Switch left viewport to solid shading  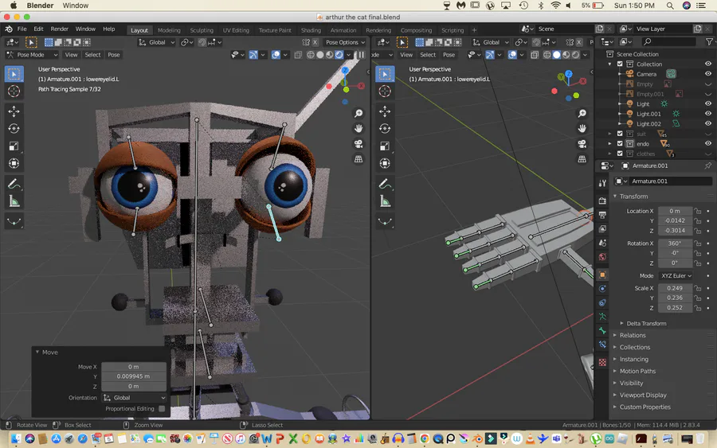pyautogui.click(x=320, y=55)
